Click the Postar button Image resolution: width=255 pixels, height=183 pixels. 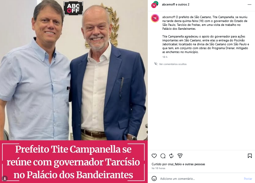tap(248, 178)
